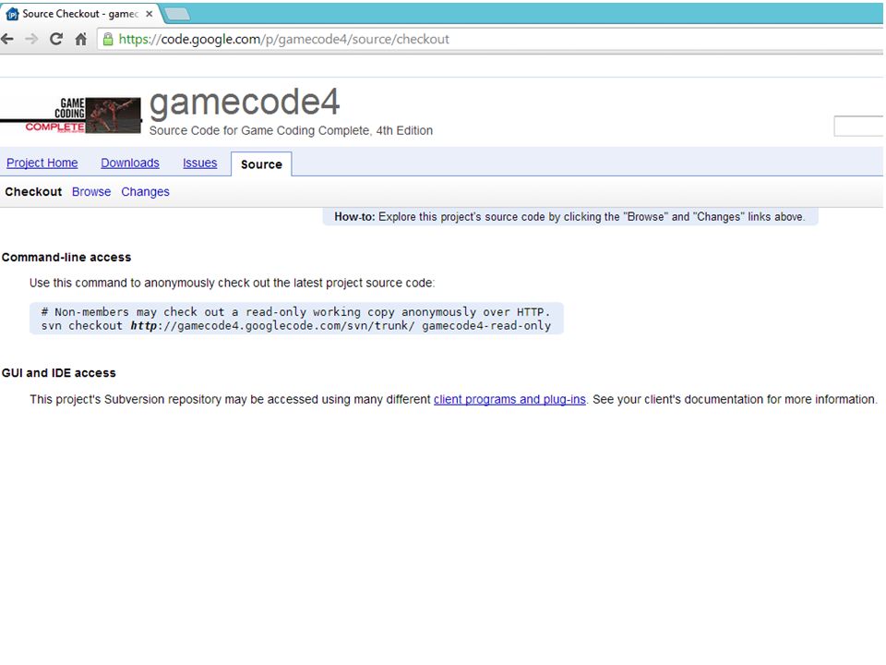Select the Checkout sub-tab
The height and width of the screenshot is (665, 886).
point(33,192)
